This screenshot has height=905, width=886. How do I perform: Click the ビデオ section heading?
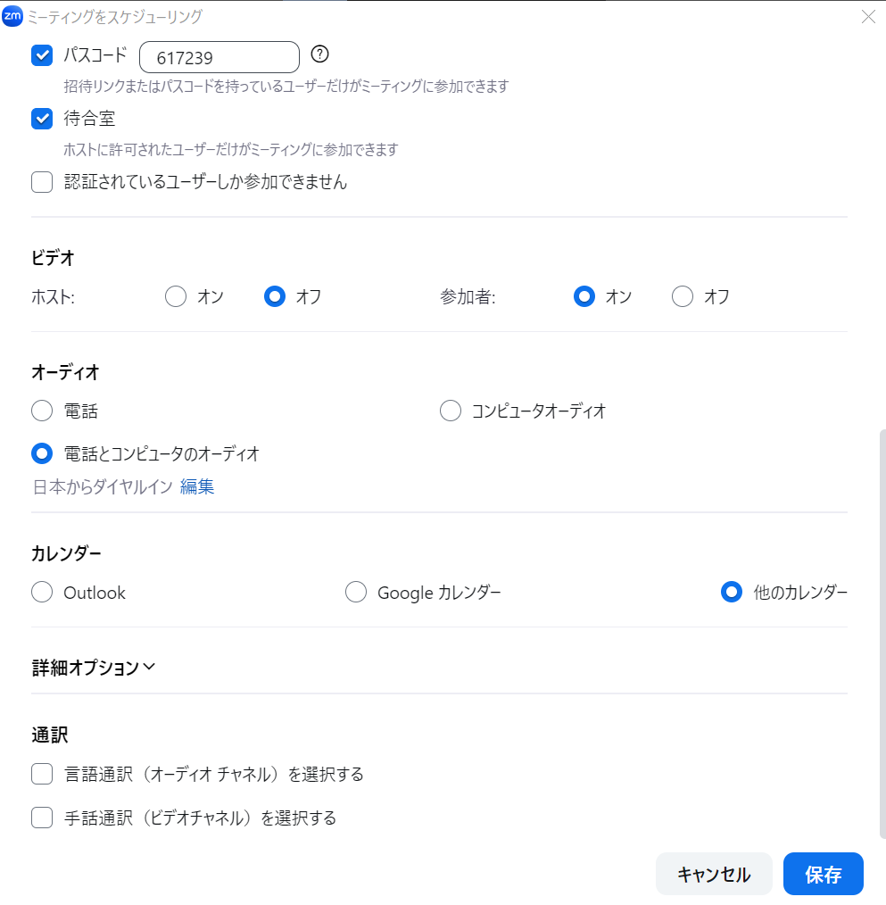click(53, 257)
